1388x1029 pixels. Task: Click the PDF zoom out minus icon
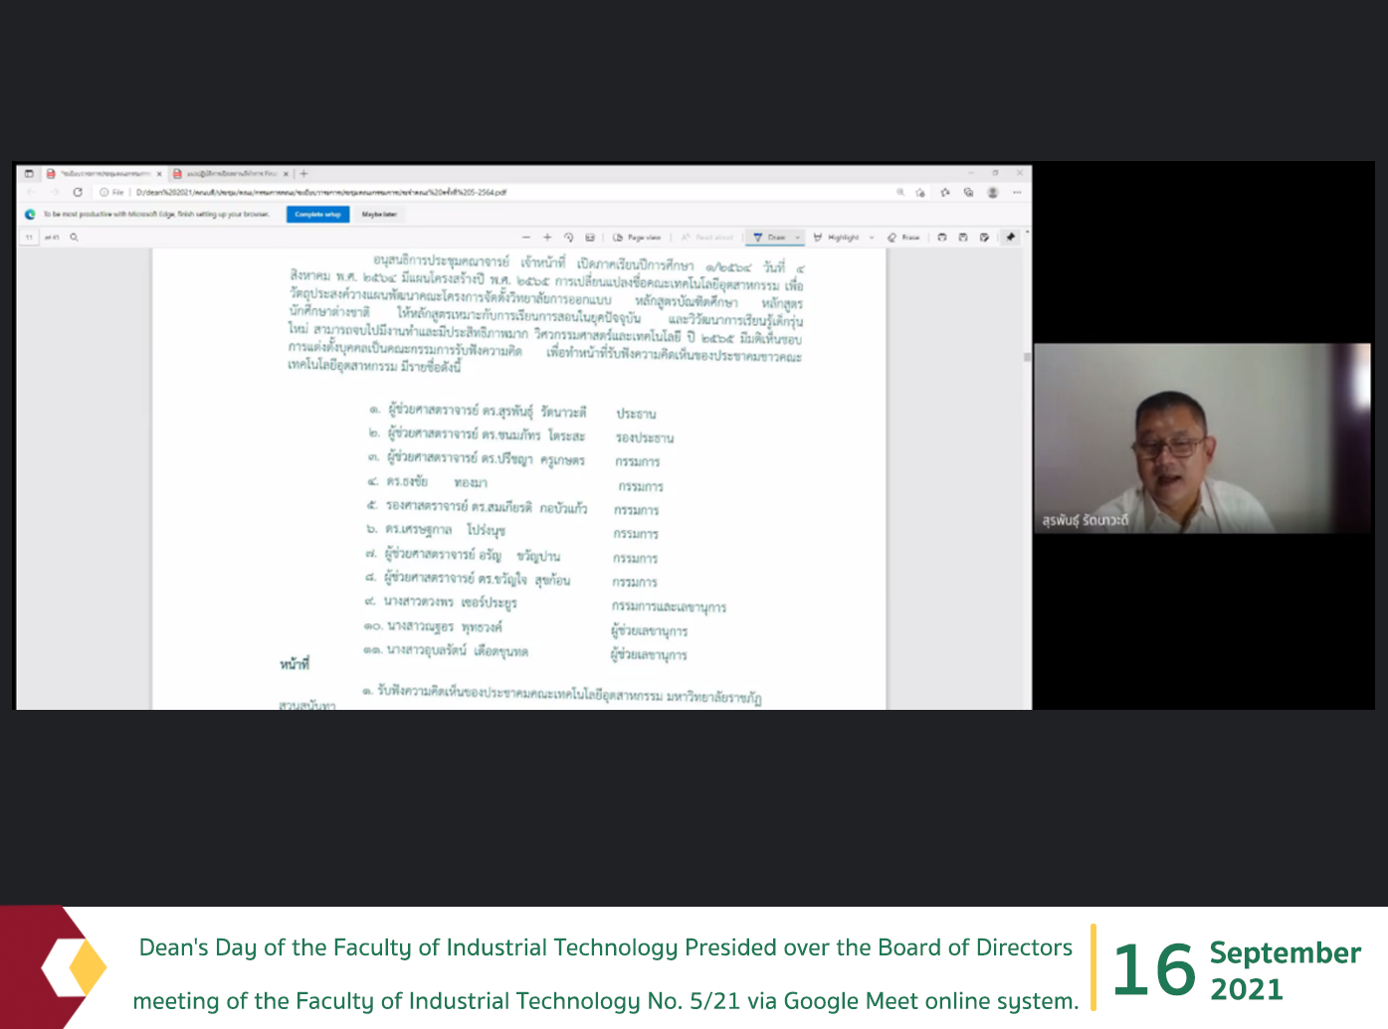coord(526,238)
